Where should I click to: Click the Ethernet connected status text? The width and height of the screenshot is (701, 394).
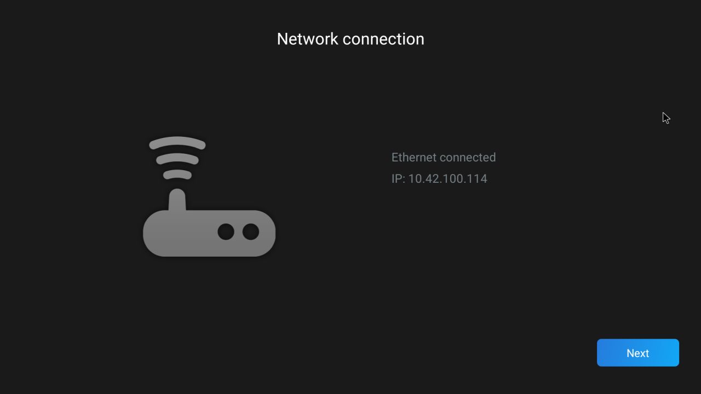(x=444, y=158)
